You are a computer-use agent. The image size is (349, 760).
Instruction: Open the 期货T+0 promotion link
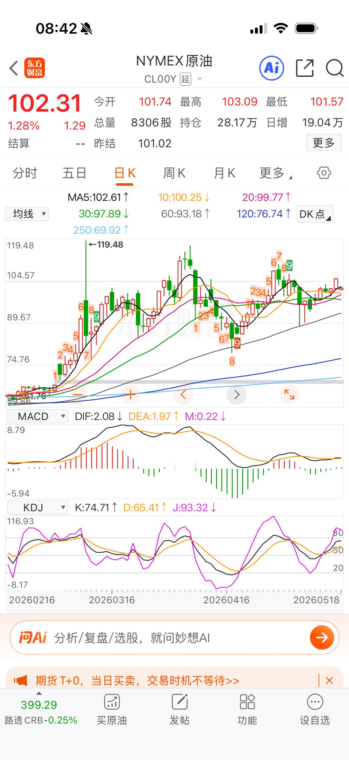(x=137, y=681)
